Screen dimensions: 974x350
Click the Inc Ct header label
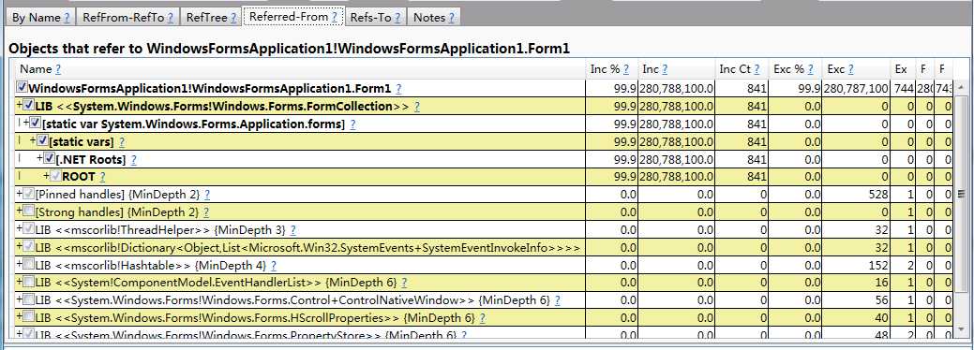pos(736,69)
